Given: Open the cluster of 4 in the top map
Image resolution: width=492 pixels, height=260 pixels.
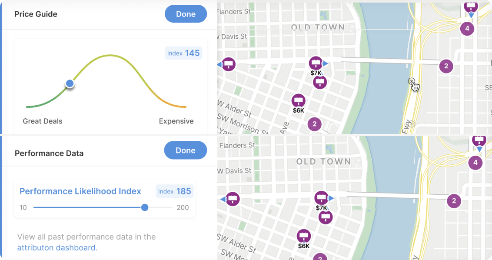Looking at the screenshot, I should pos(467,29).
